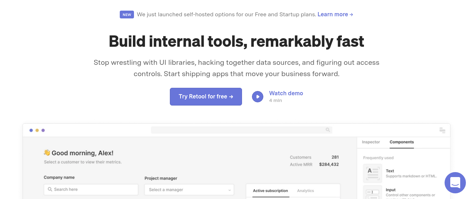This screenshot has height=199, width=473.
Task: Switch to the Inspector tab
Action: (371, 142)
